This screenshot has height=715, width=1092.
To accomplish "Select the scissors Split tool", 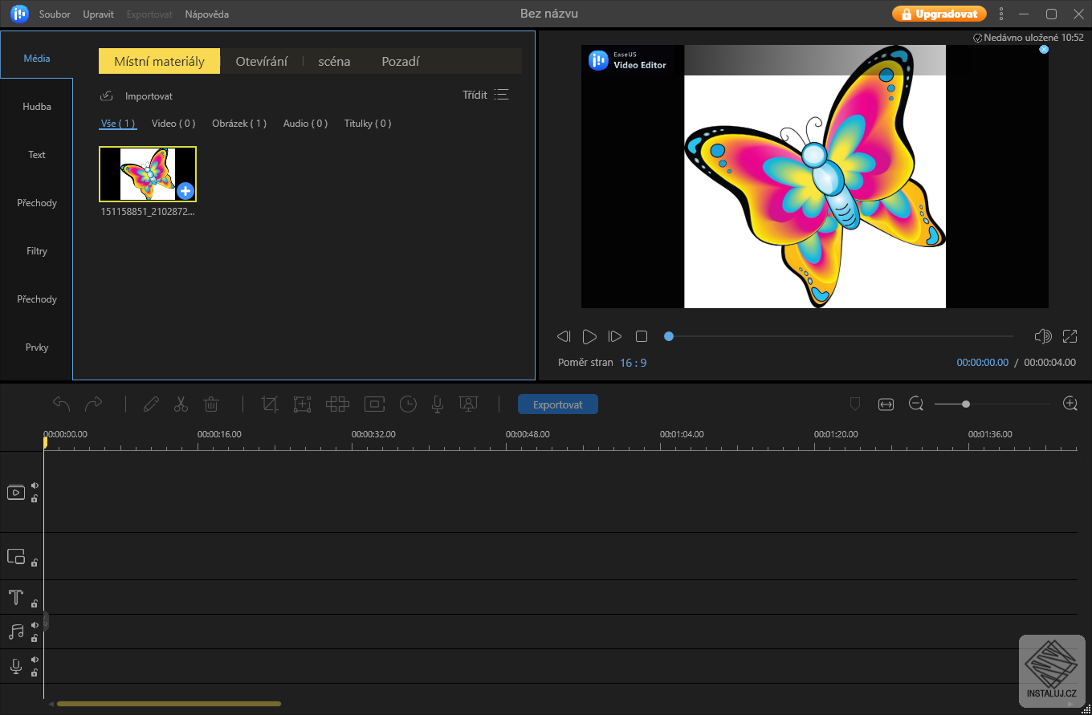I will tap(181, 404).
